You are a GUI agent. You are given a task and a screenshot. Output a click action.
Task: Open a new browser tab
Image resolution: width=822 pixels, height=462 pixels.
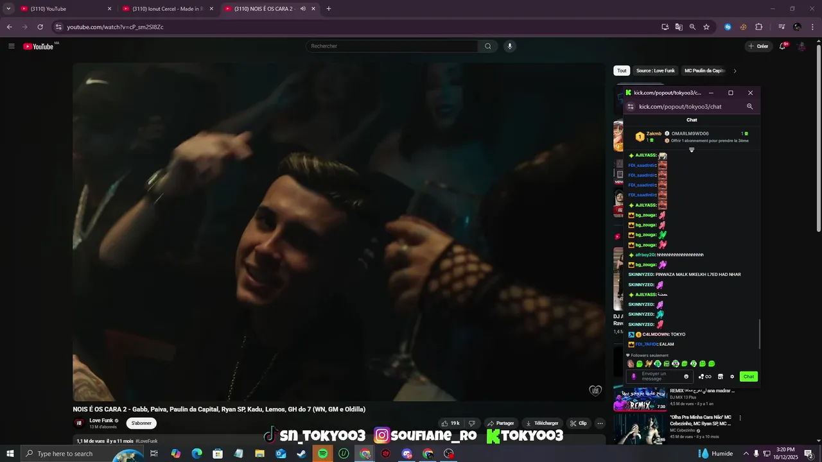pyautogui.click(x=329, y=9)
